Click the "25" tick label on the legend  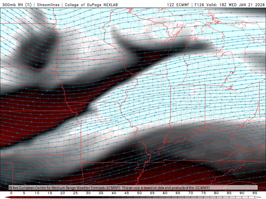(x=75, y=193)
